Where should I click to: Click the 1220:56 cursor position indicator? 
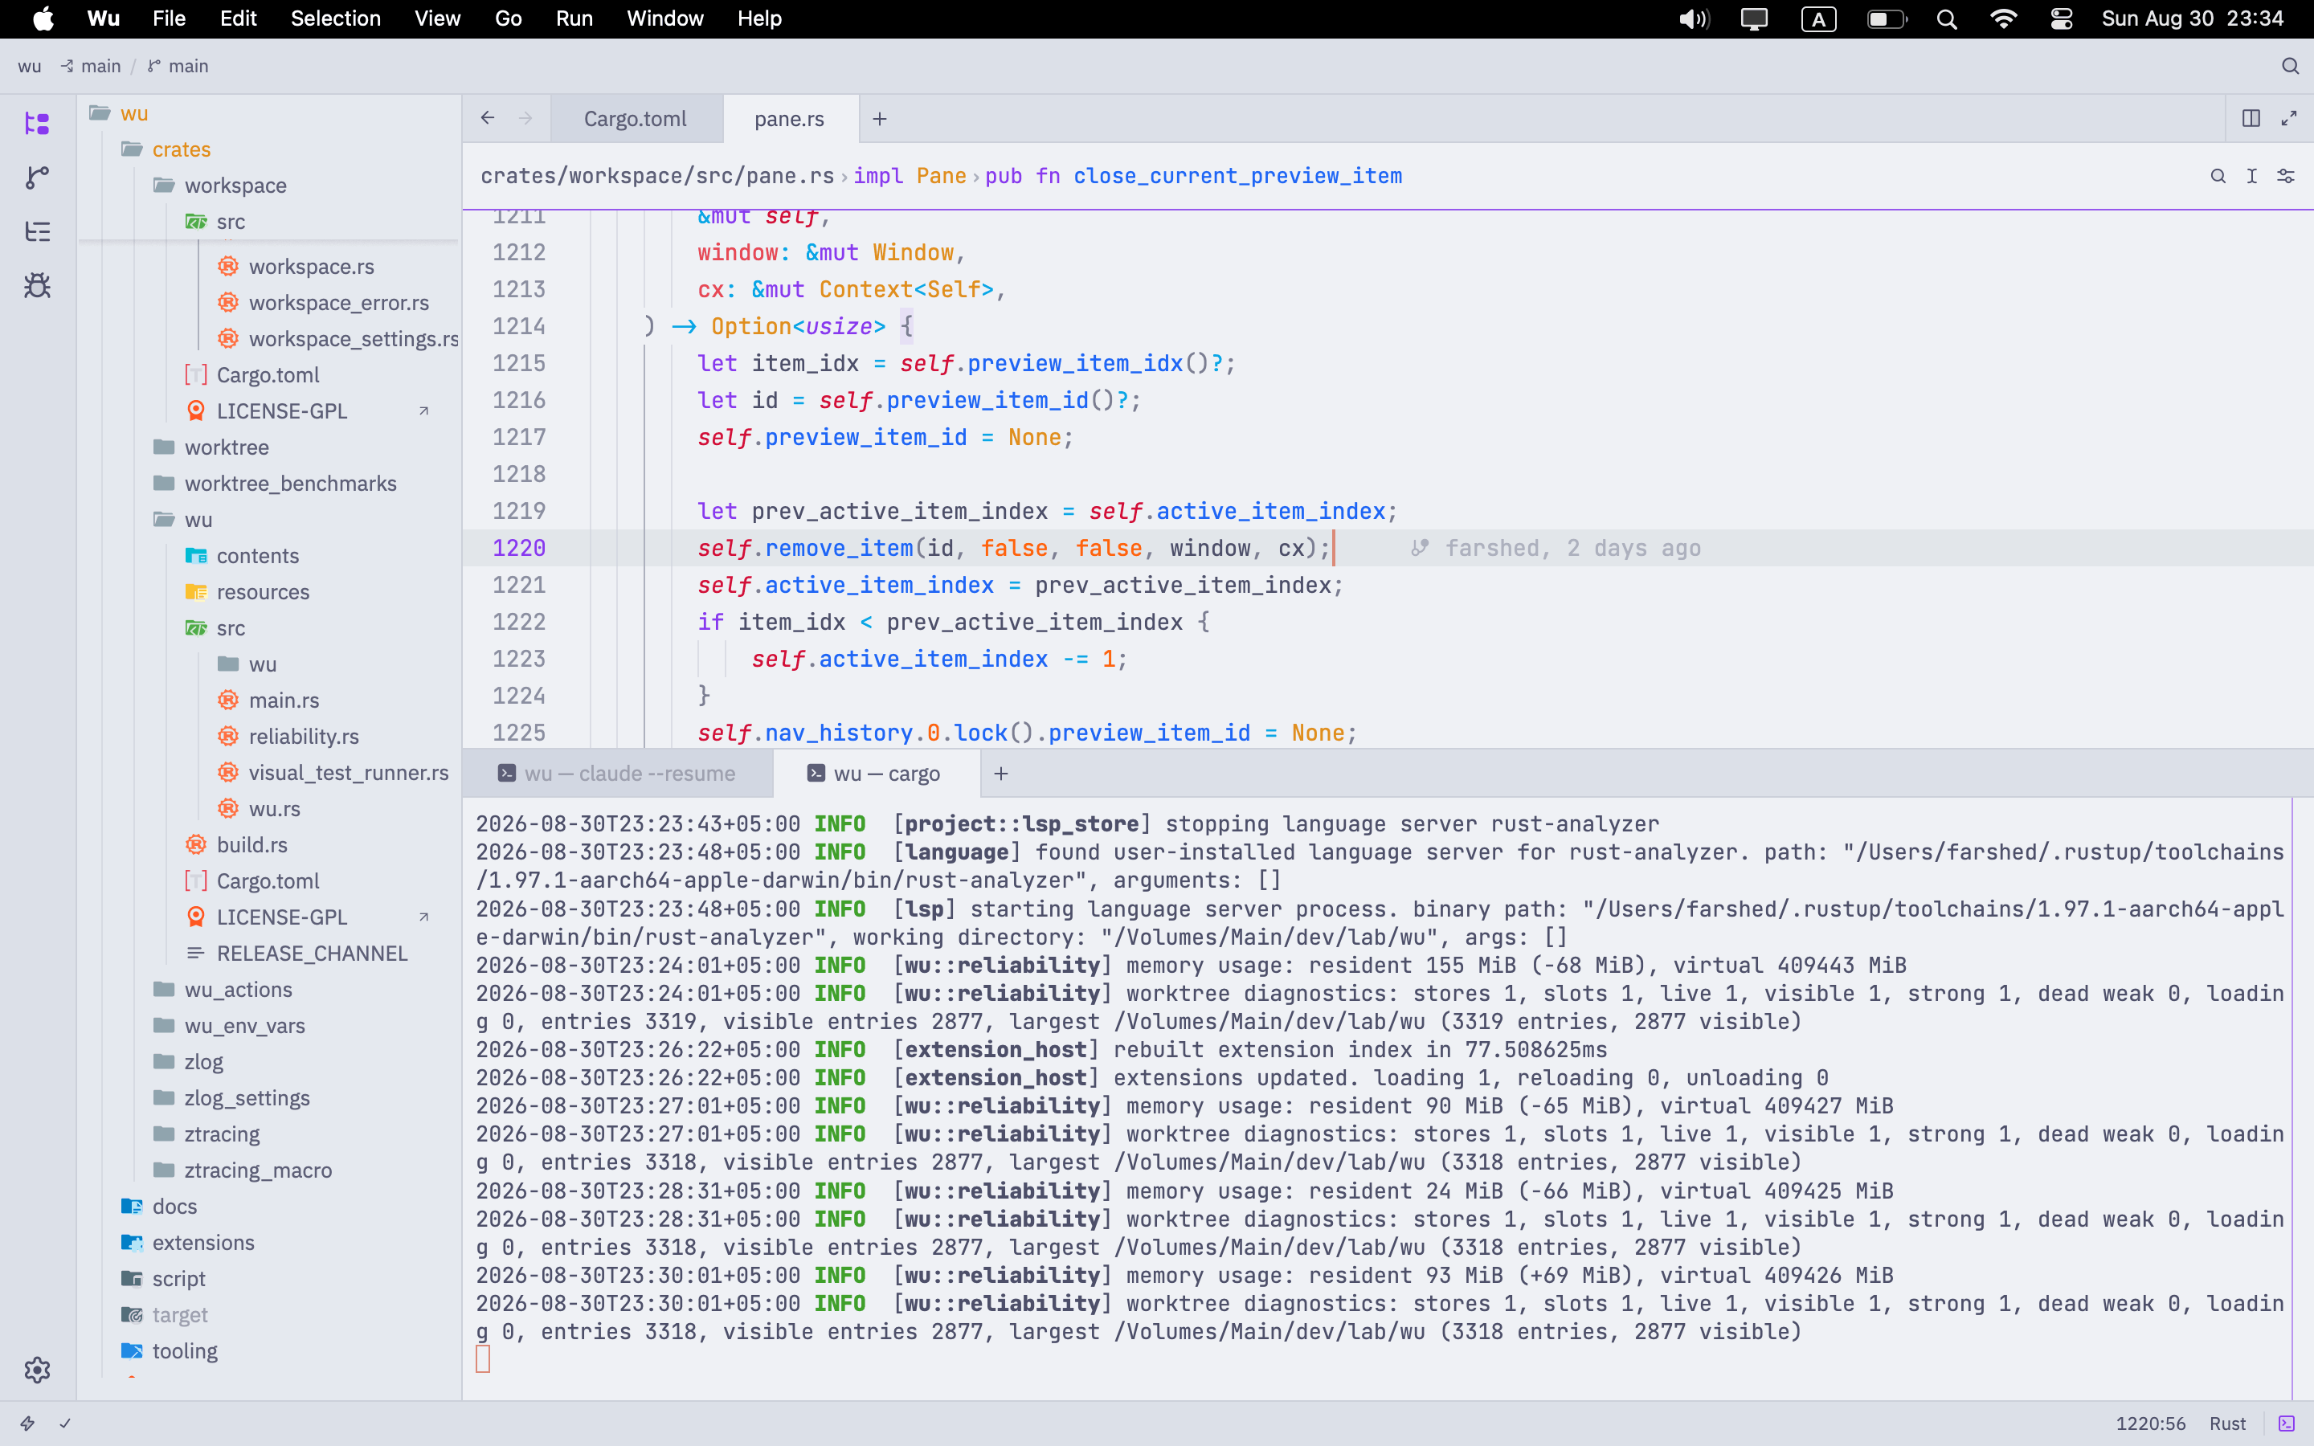point(2150,1423)
